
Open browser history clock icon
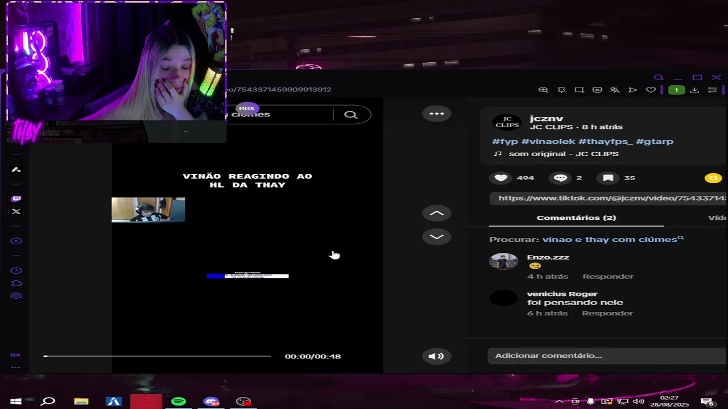tap(16, 270)
